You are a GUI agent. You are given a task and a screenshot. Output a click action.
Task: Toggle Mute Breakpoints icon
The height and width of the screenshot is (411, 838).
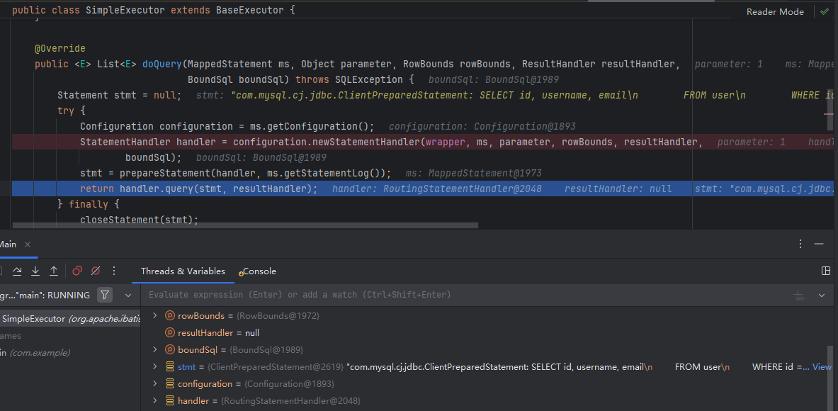(96, 271)
